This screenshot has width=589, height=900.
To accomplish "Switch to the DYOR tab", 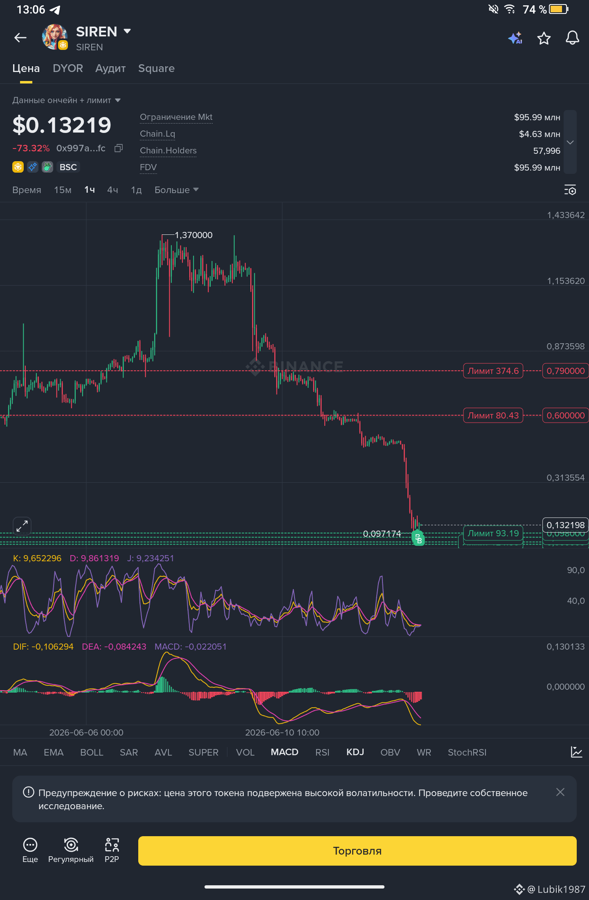I will 68,68.
